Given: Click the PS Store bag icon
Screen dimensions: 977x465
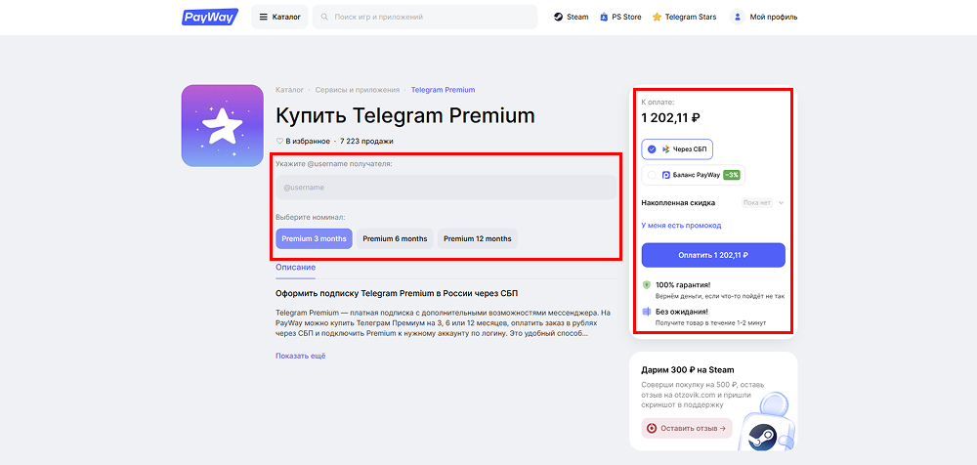Looking at the screenshot, I should [604, 17].
